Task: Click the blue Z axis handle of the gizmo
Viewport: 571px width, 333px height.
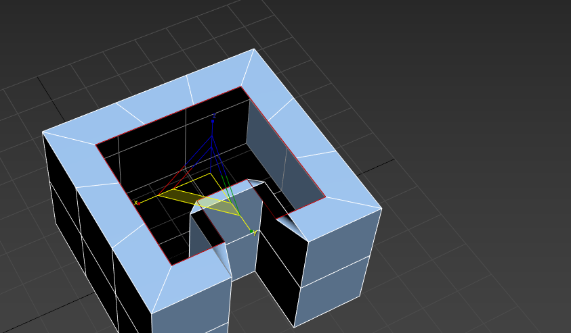Action: tap(213, 121)
